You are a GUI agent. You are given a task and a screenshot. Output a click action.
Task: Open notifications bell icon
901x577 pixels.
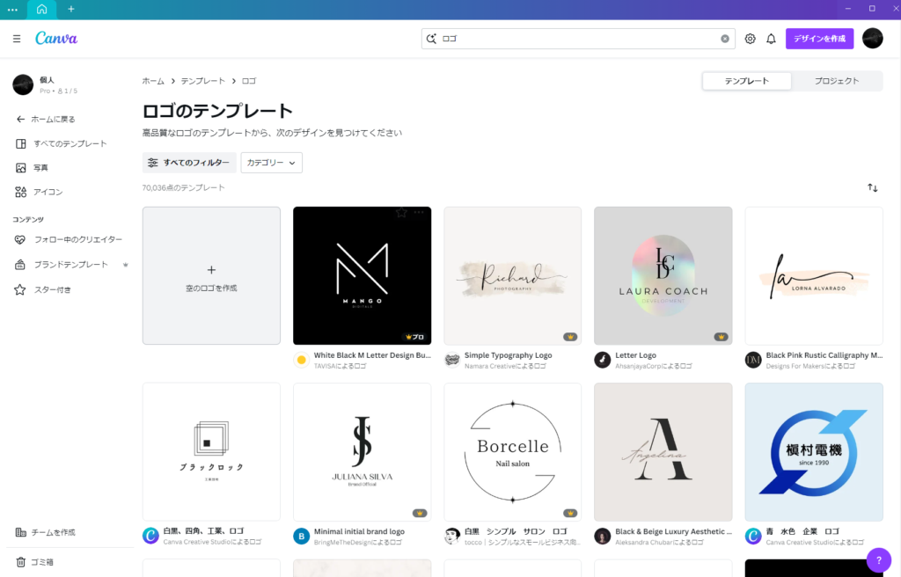(x=771, y=39)
